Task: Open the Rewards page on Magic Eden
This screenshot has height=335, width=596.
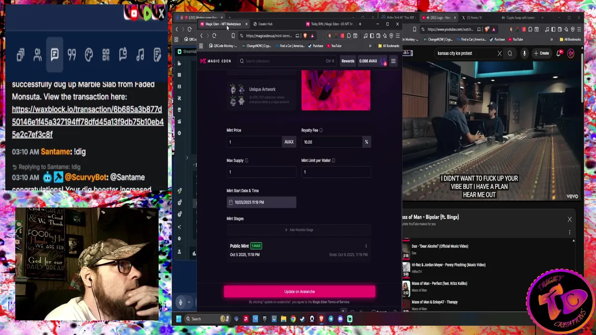Action: coord(348,61)
